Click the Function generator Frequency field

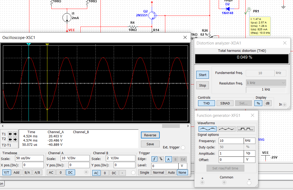tap(231, 141)
